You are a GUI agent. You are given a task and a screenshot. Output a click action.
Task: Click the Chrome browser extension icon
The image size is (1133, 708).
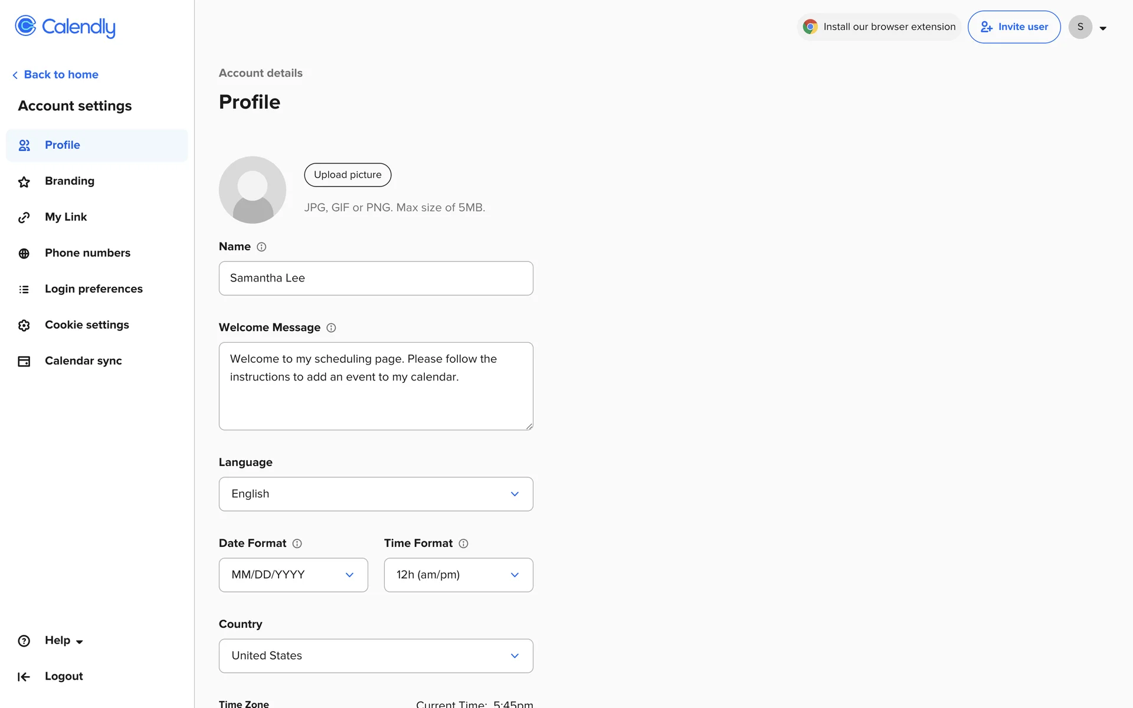(810, 27)
